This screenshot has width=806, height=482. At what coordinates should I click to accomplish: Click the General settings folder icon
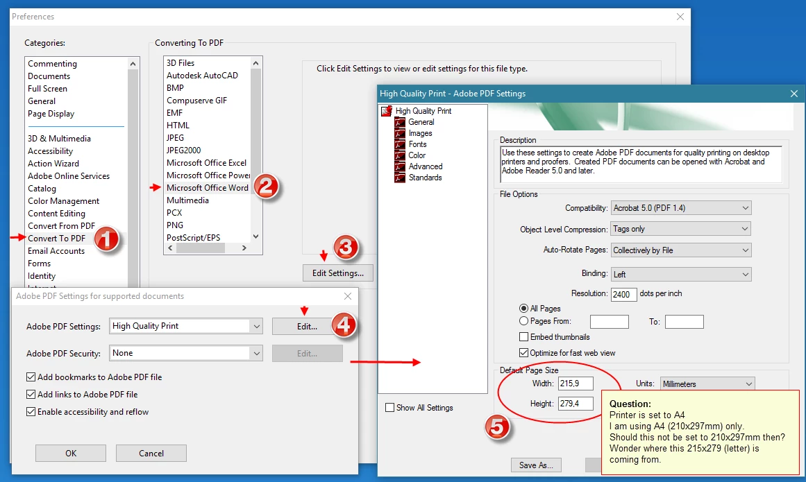tap(400, 122)
